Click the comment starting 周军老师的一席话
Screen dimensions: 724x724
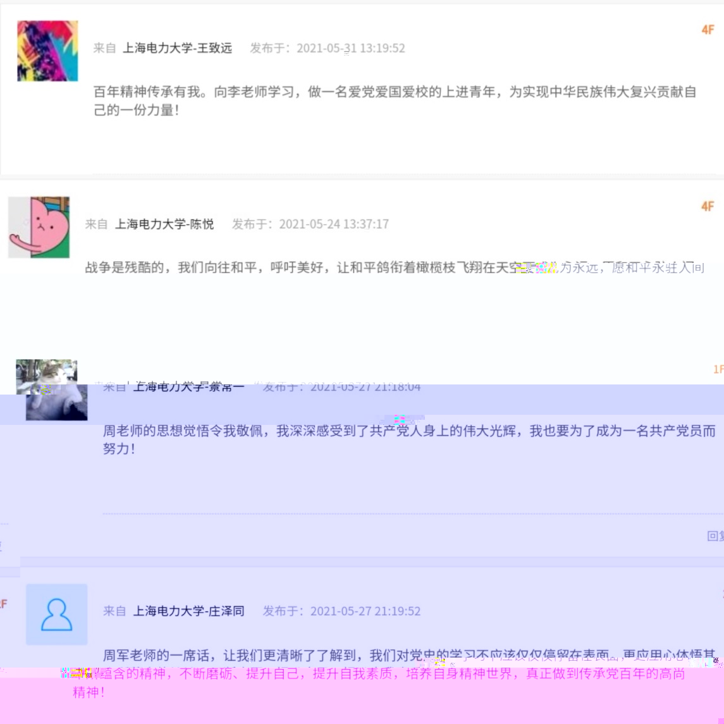[394, 673]
